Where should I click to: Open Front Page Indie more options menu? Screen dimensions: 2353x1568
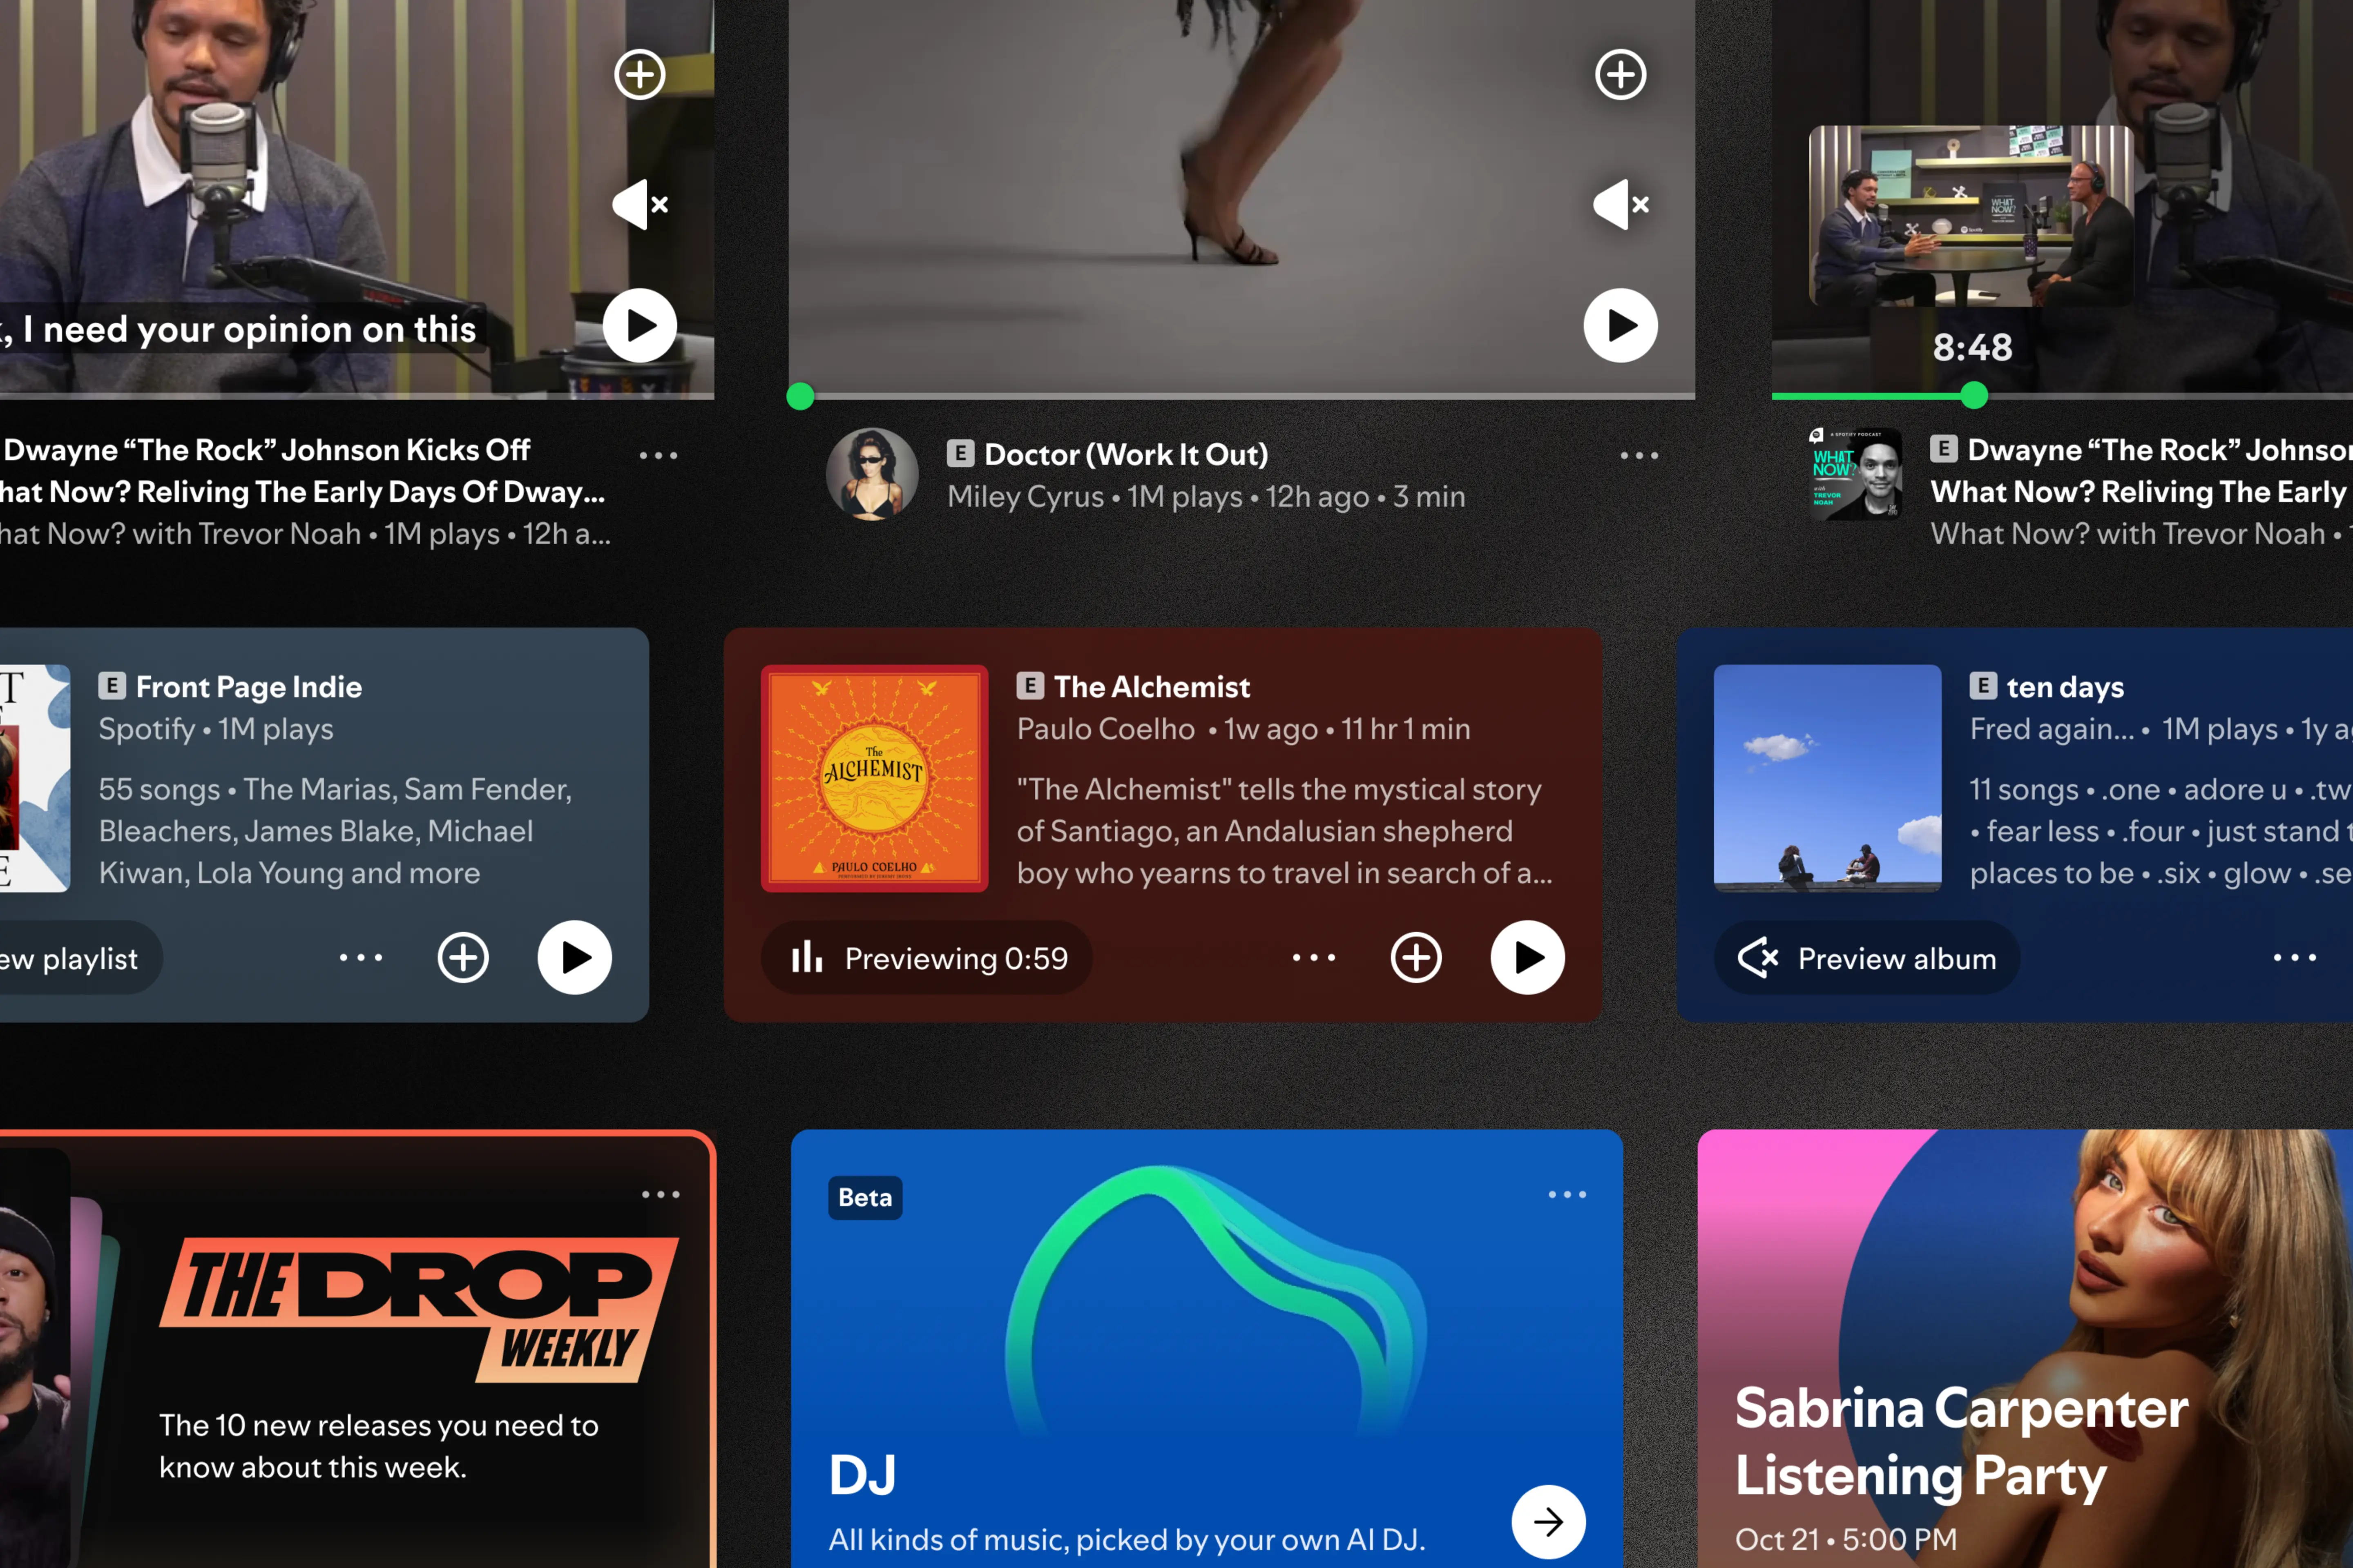360,957
